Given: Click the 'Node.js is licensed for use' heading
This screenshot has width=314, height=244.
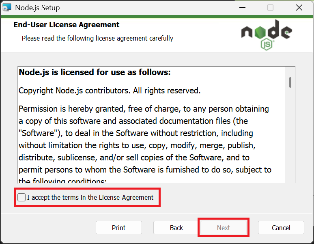Looking at the screenshot, I should click(95, 73).
